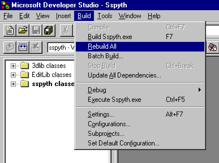Click the Save All stacked disks icon
Image resolution: width=219 pixels, height=163 pixels.
(49, 30)
